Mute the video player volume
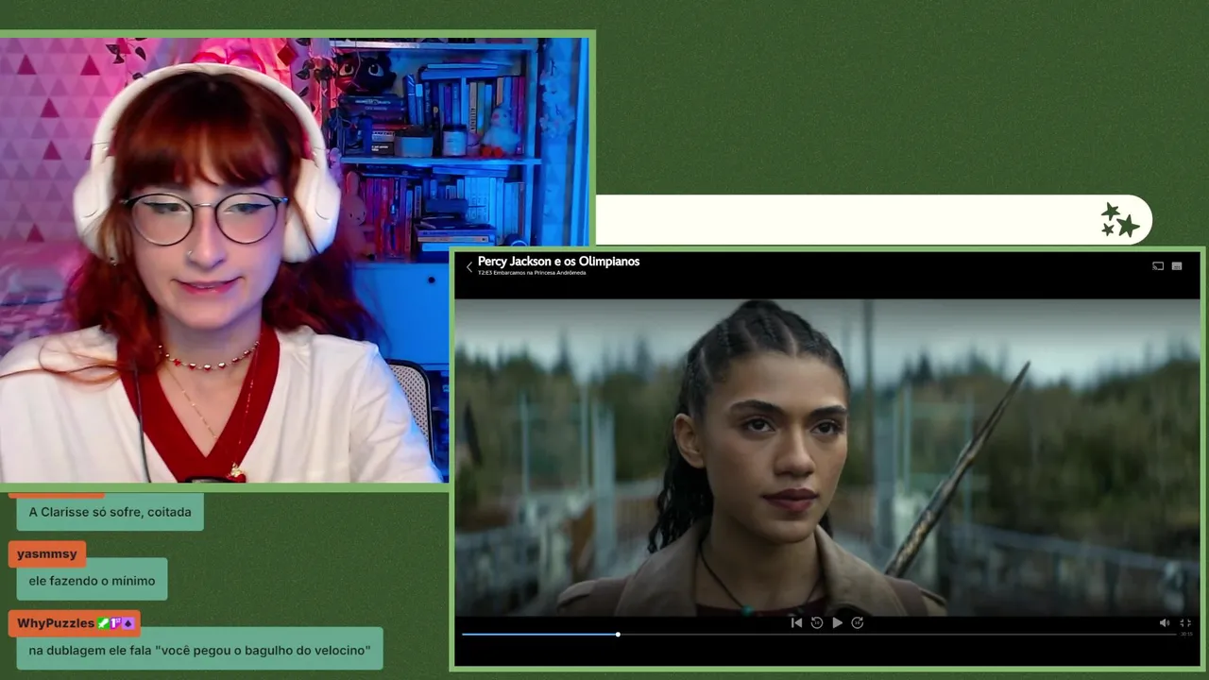 [x=1164, y=622]
